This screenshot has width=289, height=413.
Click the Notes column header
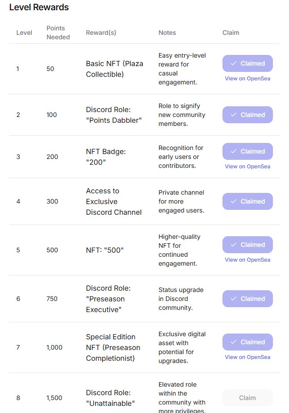click(167, 33)
